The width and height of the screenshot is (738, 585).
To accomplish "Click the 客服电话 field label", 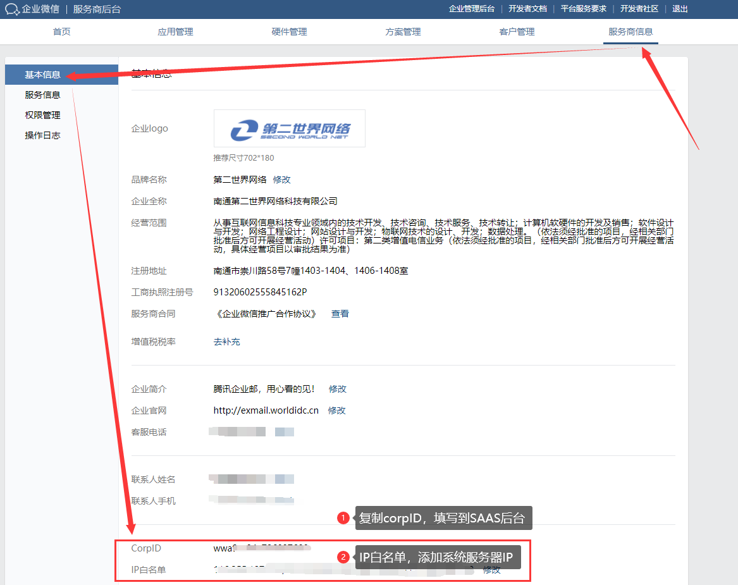I will point(149,432).
